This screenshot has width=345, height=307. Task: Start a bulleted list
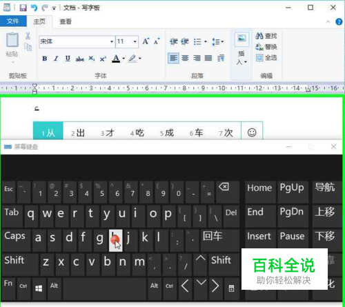[197, 41]
